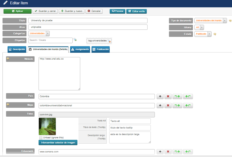Click the tooltip bubble beside Tipo de documento
Screen dimensions: 232x157
pos(230,21)
